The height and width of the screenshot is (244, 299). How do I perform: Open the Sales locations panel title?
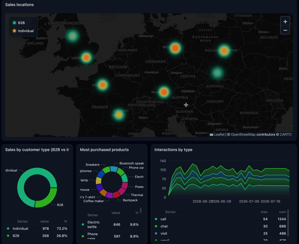pyautogui.click(x=19, y=5)
